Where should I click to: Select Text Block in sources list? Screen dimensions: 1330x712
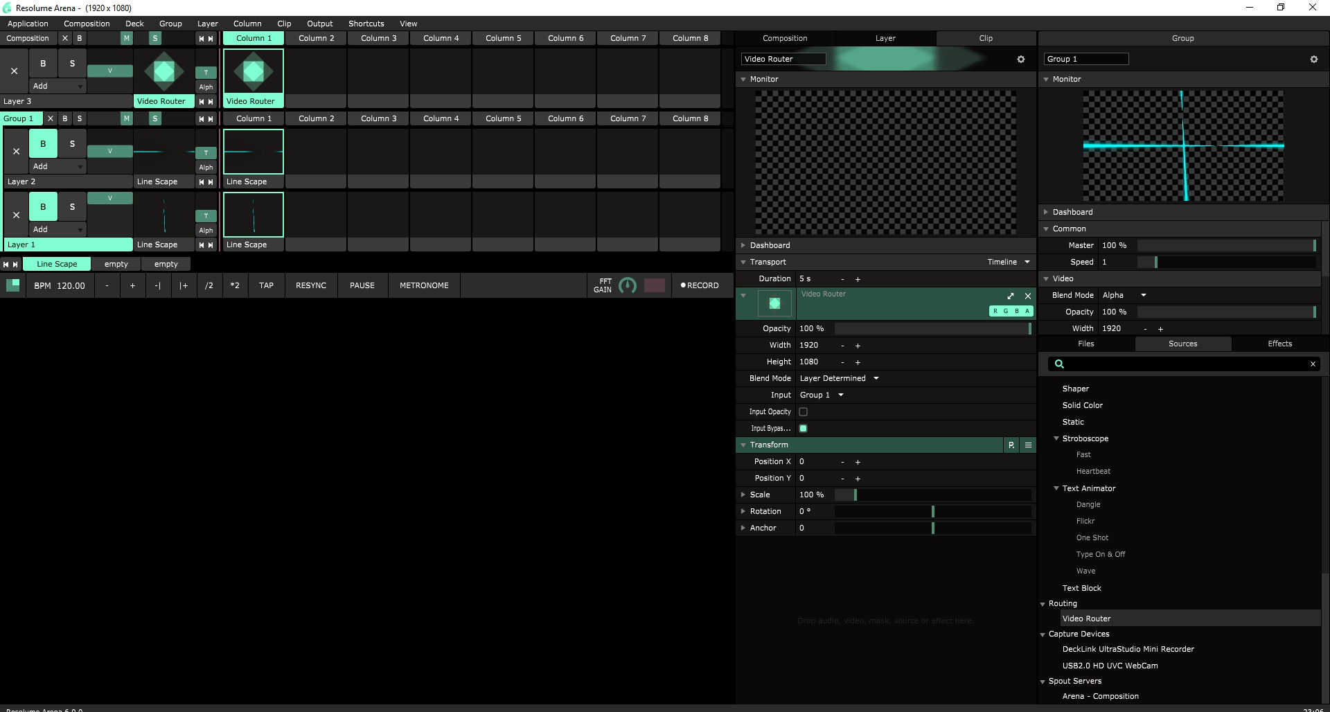(1081, 588)
